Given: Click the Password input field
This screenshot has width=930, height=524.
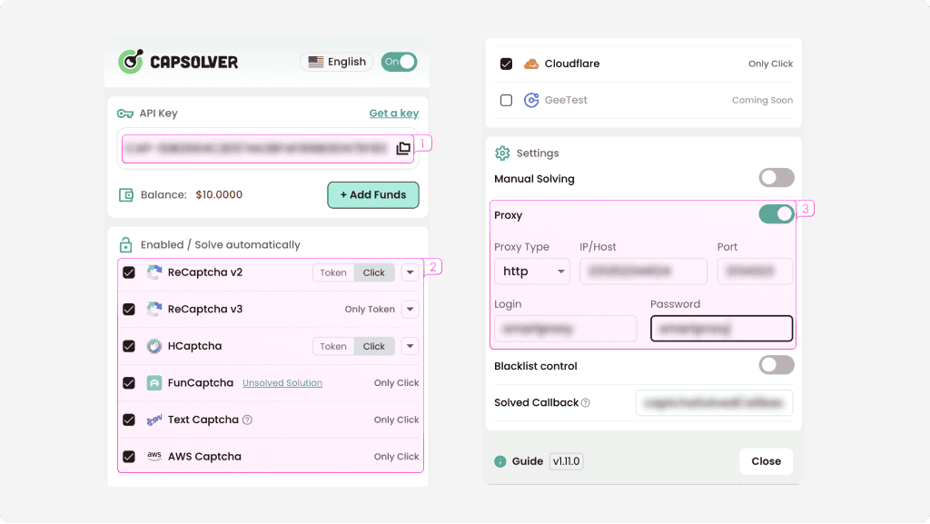Looking at the screenshot, I should pos(724,328).
